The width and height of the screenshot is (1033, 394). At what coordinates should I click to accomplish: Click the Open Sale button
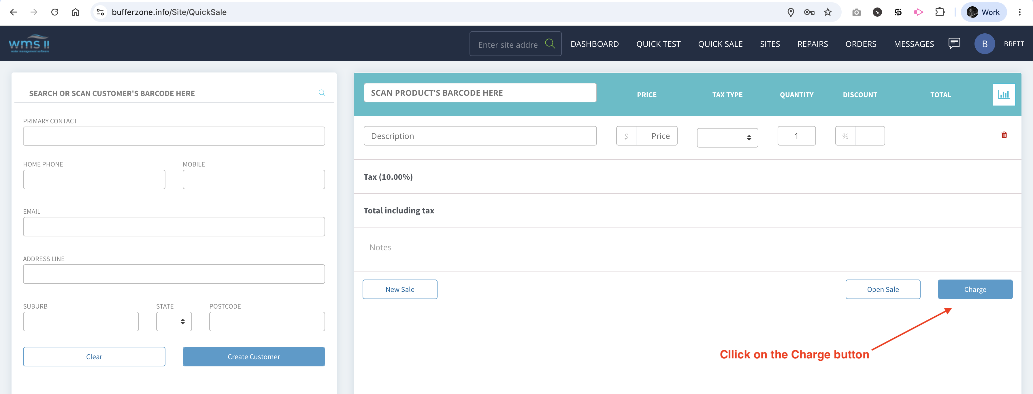883,289
